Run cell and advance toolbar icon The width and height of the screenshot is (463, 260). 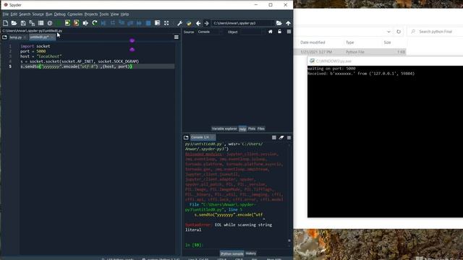pyautogui.click(x=77, y=23)
